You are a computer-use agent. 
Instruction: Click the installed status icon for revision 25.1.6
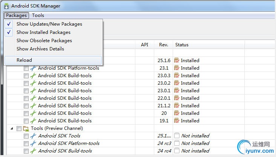click(176, 61)
